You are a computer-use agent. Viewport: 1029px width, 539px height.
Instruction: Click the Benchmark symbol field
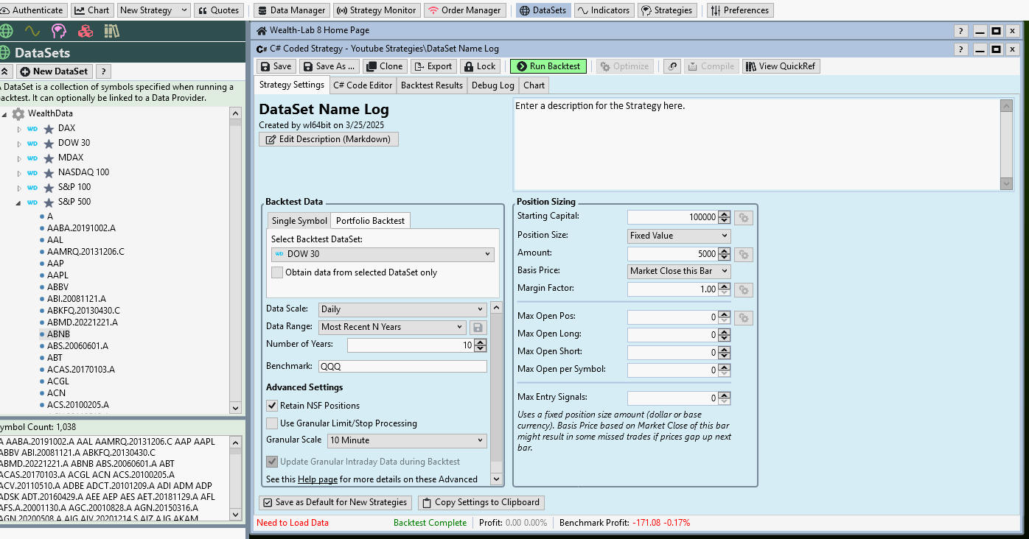coord(402,367)
